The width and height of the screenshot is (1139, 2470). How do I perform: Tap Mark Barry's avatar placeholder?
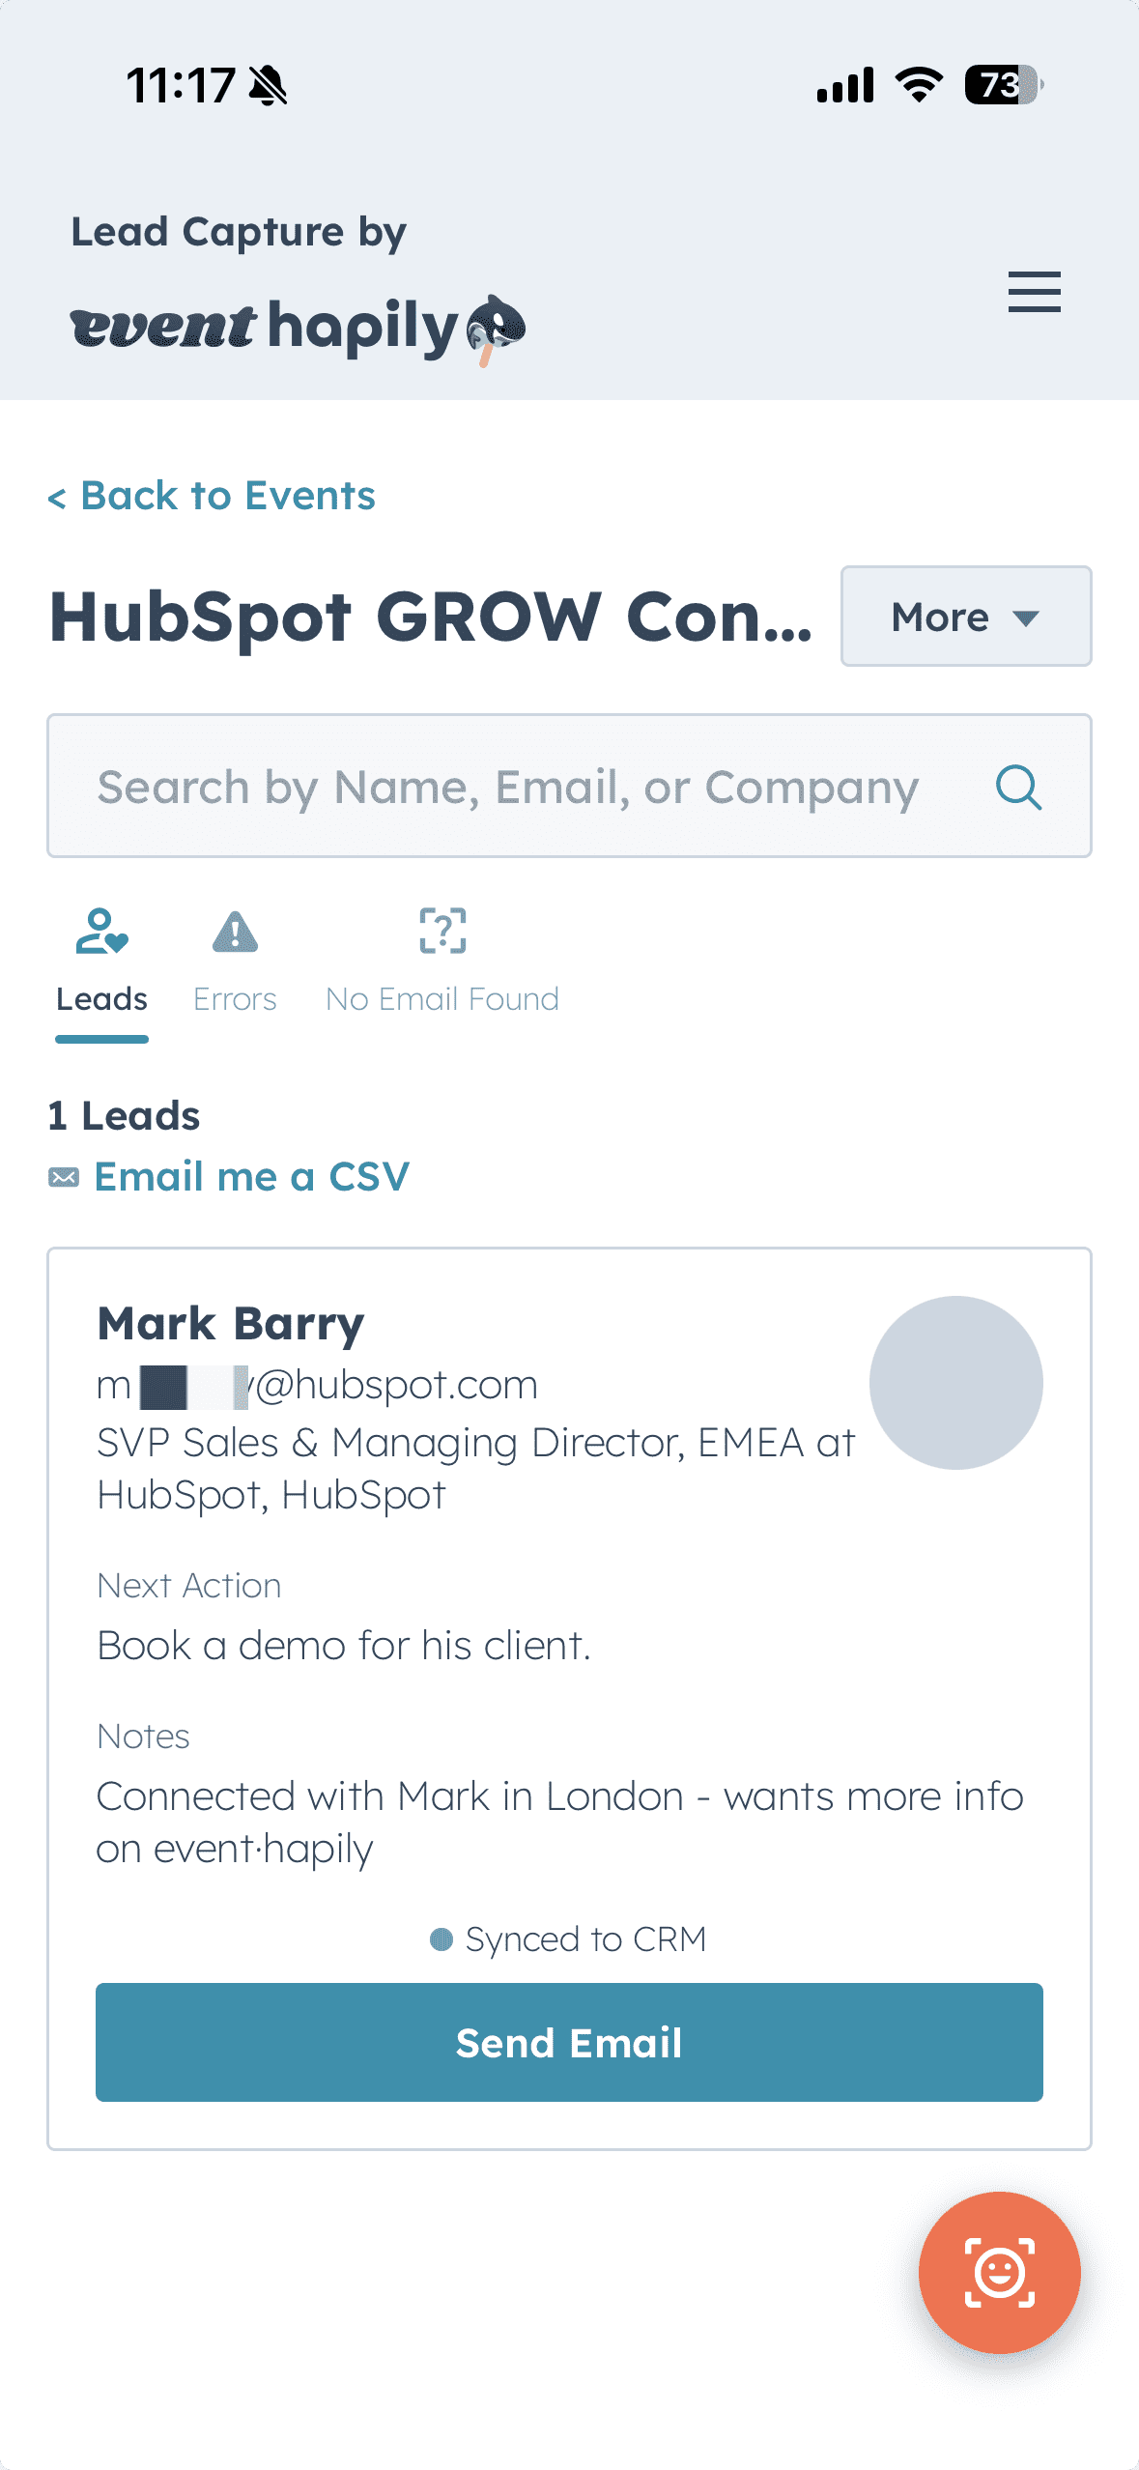[955, 1382]
